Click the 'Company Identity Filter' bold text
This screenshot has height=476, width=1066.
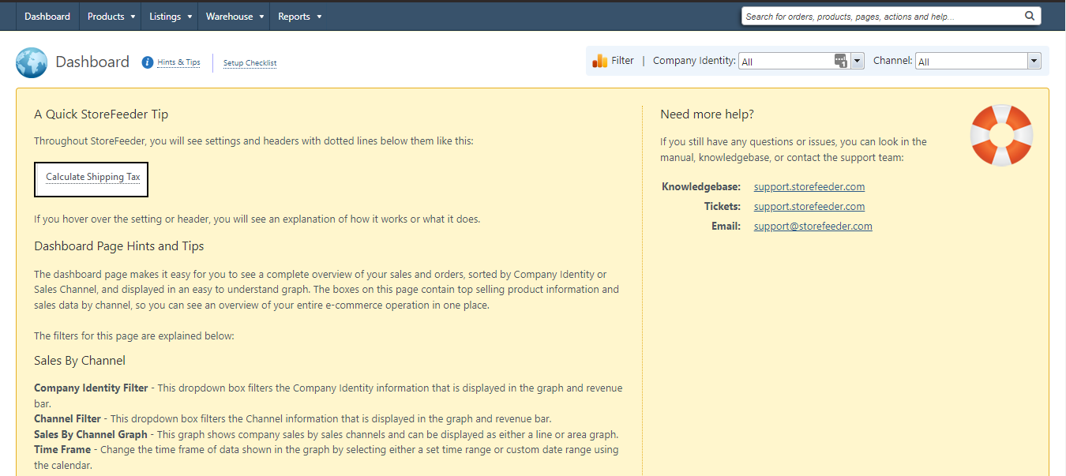91,388
